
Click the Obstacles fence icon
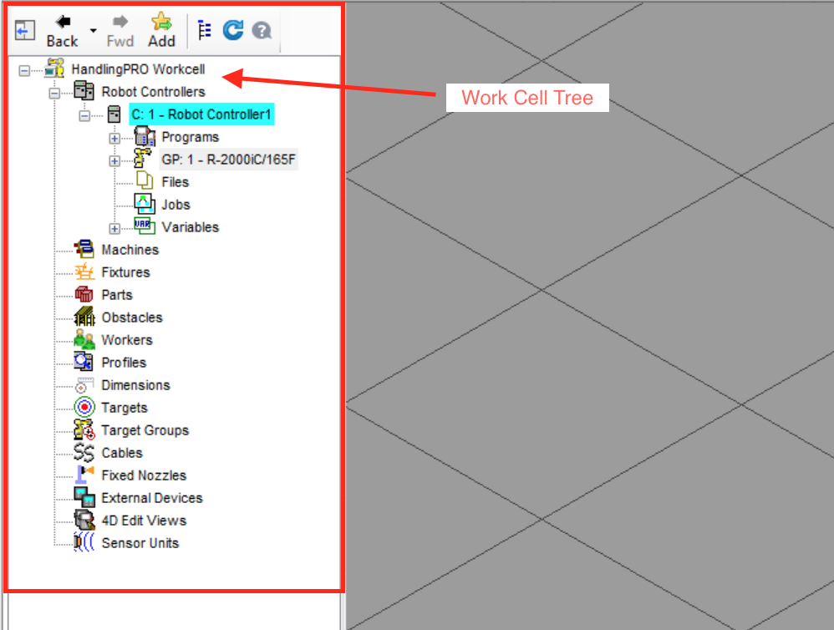click(84, 316)
